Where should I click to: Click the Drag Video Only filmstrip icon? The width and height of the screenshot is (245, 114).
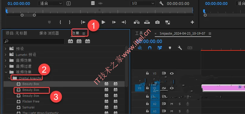93,3
